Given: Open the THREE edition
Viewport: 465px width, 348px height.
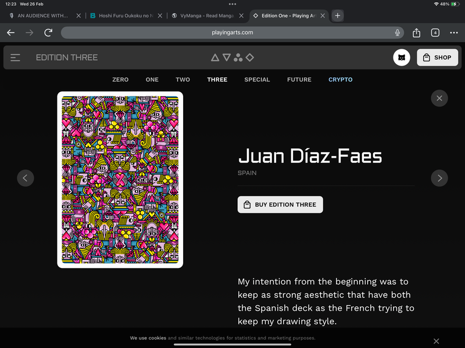Looking at the screenshot, I should tap(217, 79).
